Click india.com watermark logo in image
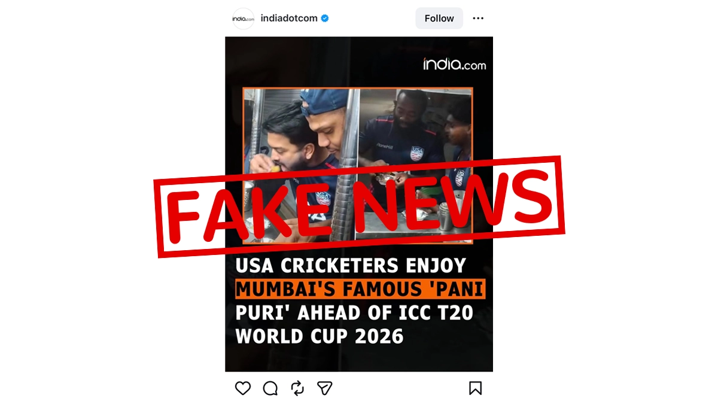 coord(455,64)
